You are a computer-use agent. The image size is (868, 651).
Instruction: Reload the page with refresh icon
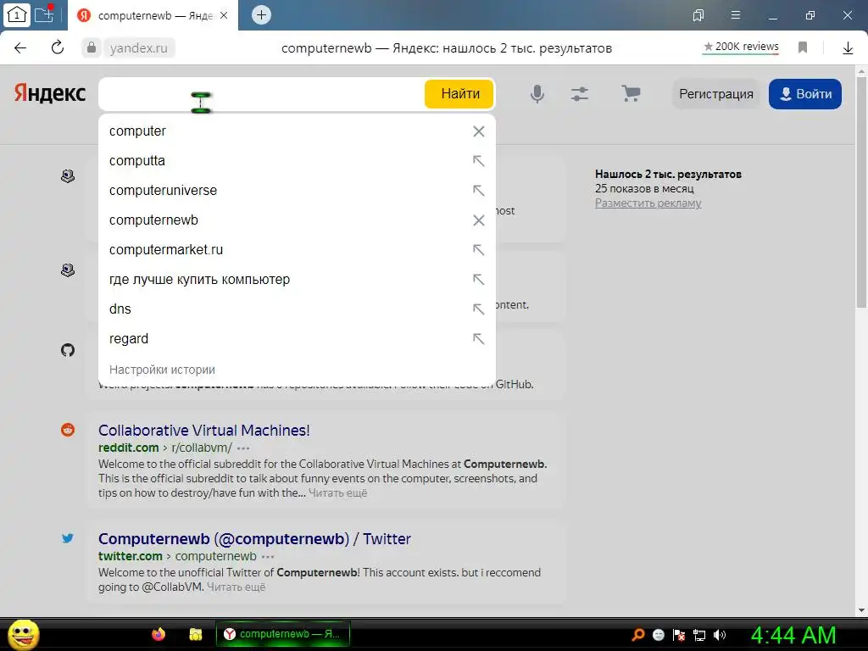coord(58,47)
